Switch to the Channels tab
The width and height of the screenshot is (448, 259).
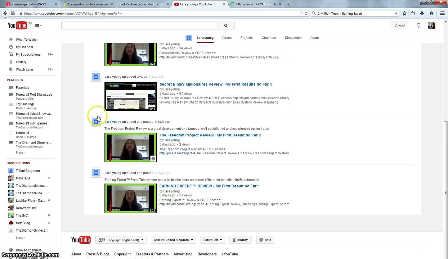269,38
